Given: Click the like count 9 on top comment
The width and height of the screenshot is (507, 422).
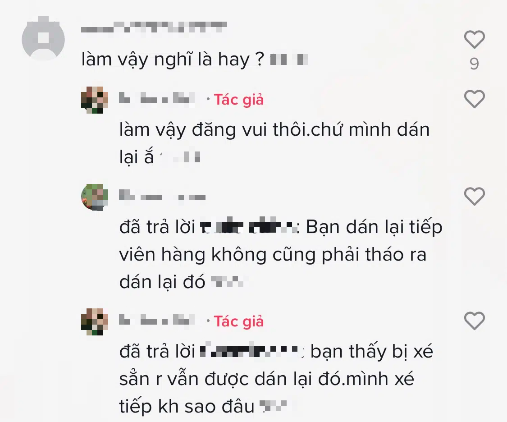Looking at the screenshot, I should tap(475, 64).
